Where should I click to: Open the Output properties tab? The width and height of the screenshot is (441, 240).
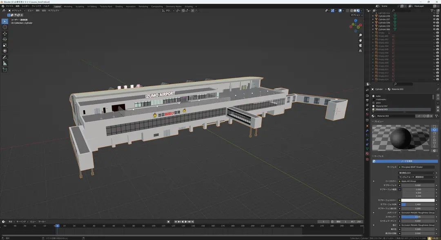click(x=367, y=100)
